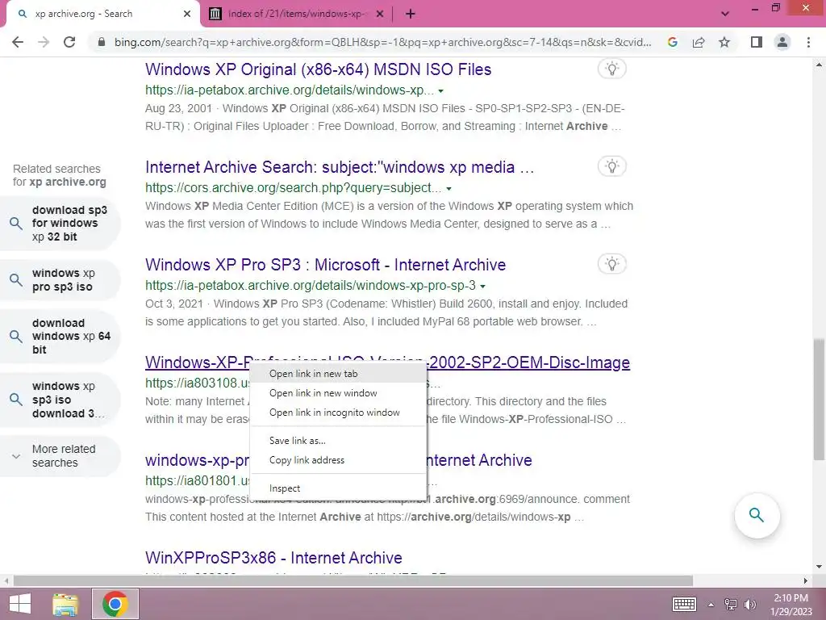The height and width of the screenshot is (620, 826).
Task: Open the browser side panel
Action: 757,42
